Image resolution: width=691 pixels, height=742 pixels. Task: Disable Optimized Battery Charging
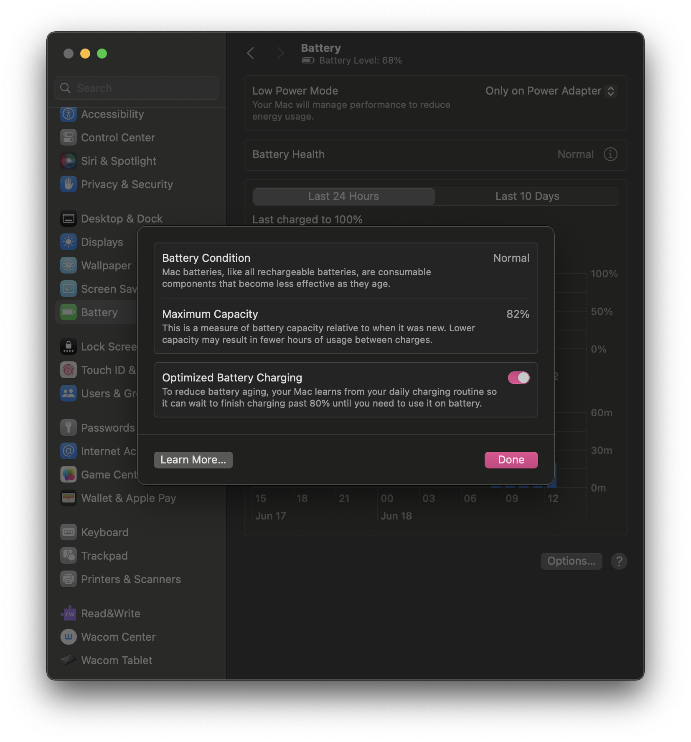point(518,377)
